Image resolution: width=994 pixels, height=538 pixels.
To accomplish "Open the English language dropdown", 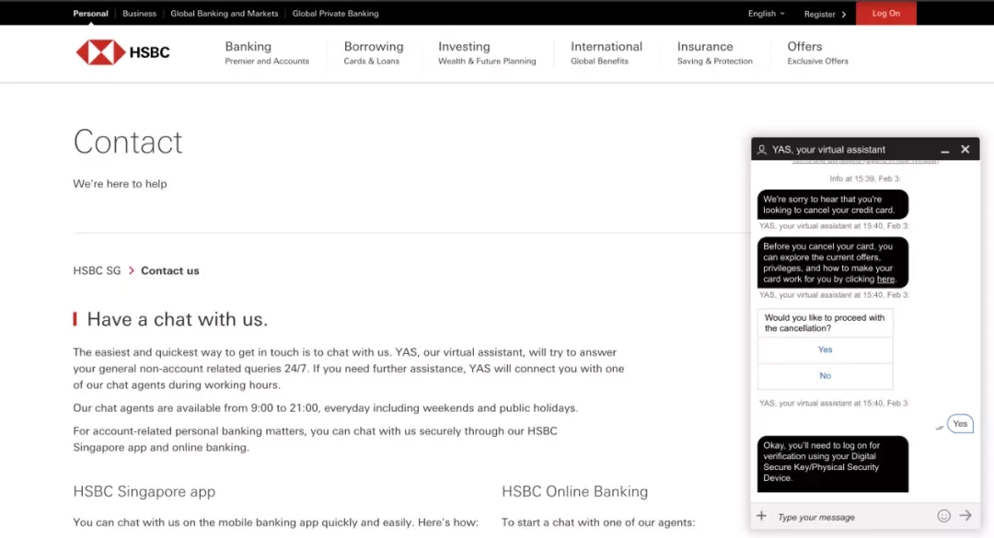I will tap(766, 13).
